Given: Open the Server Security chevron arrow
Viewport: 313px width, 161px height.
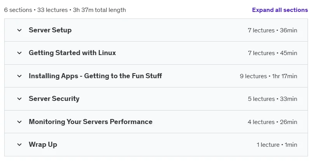Looking at the screenshot, I should click(x=19, y=99).
